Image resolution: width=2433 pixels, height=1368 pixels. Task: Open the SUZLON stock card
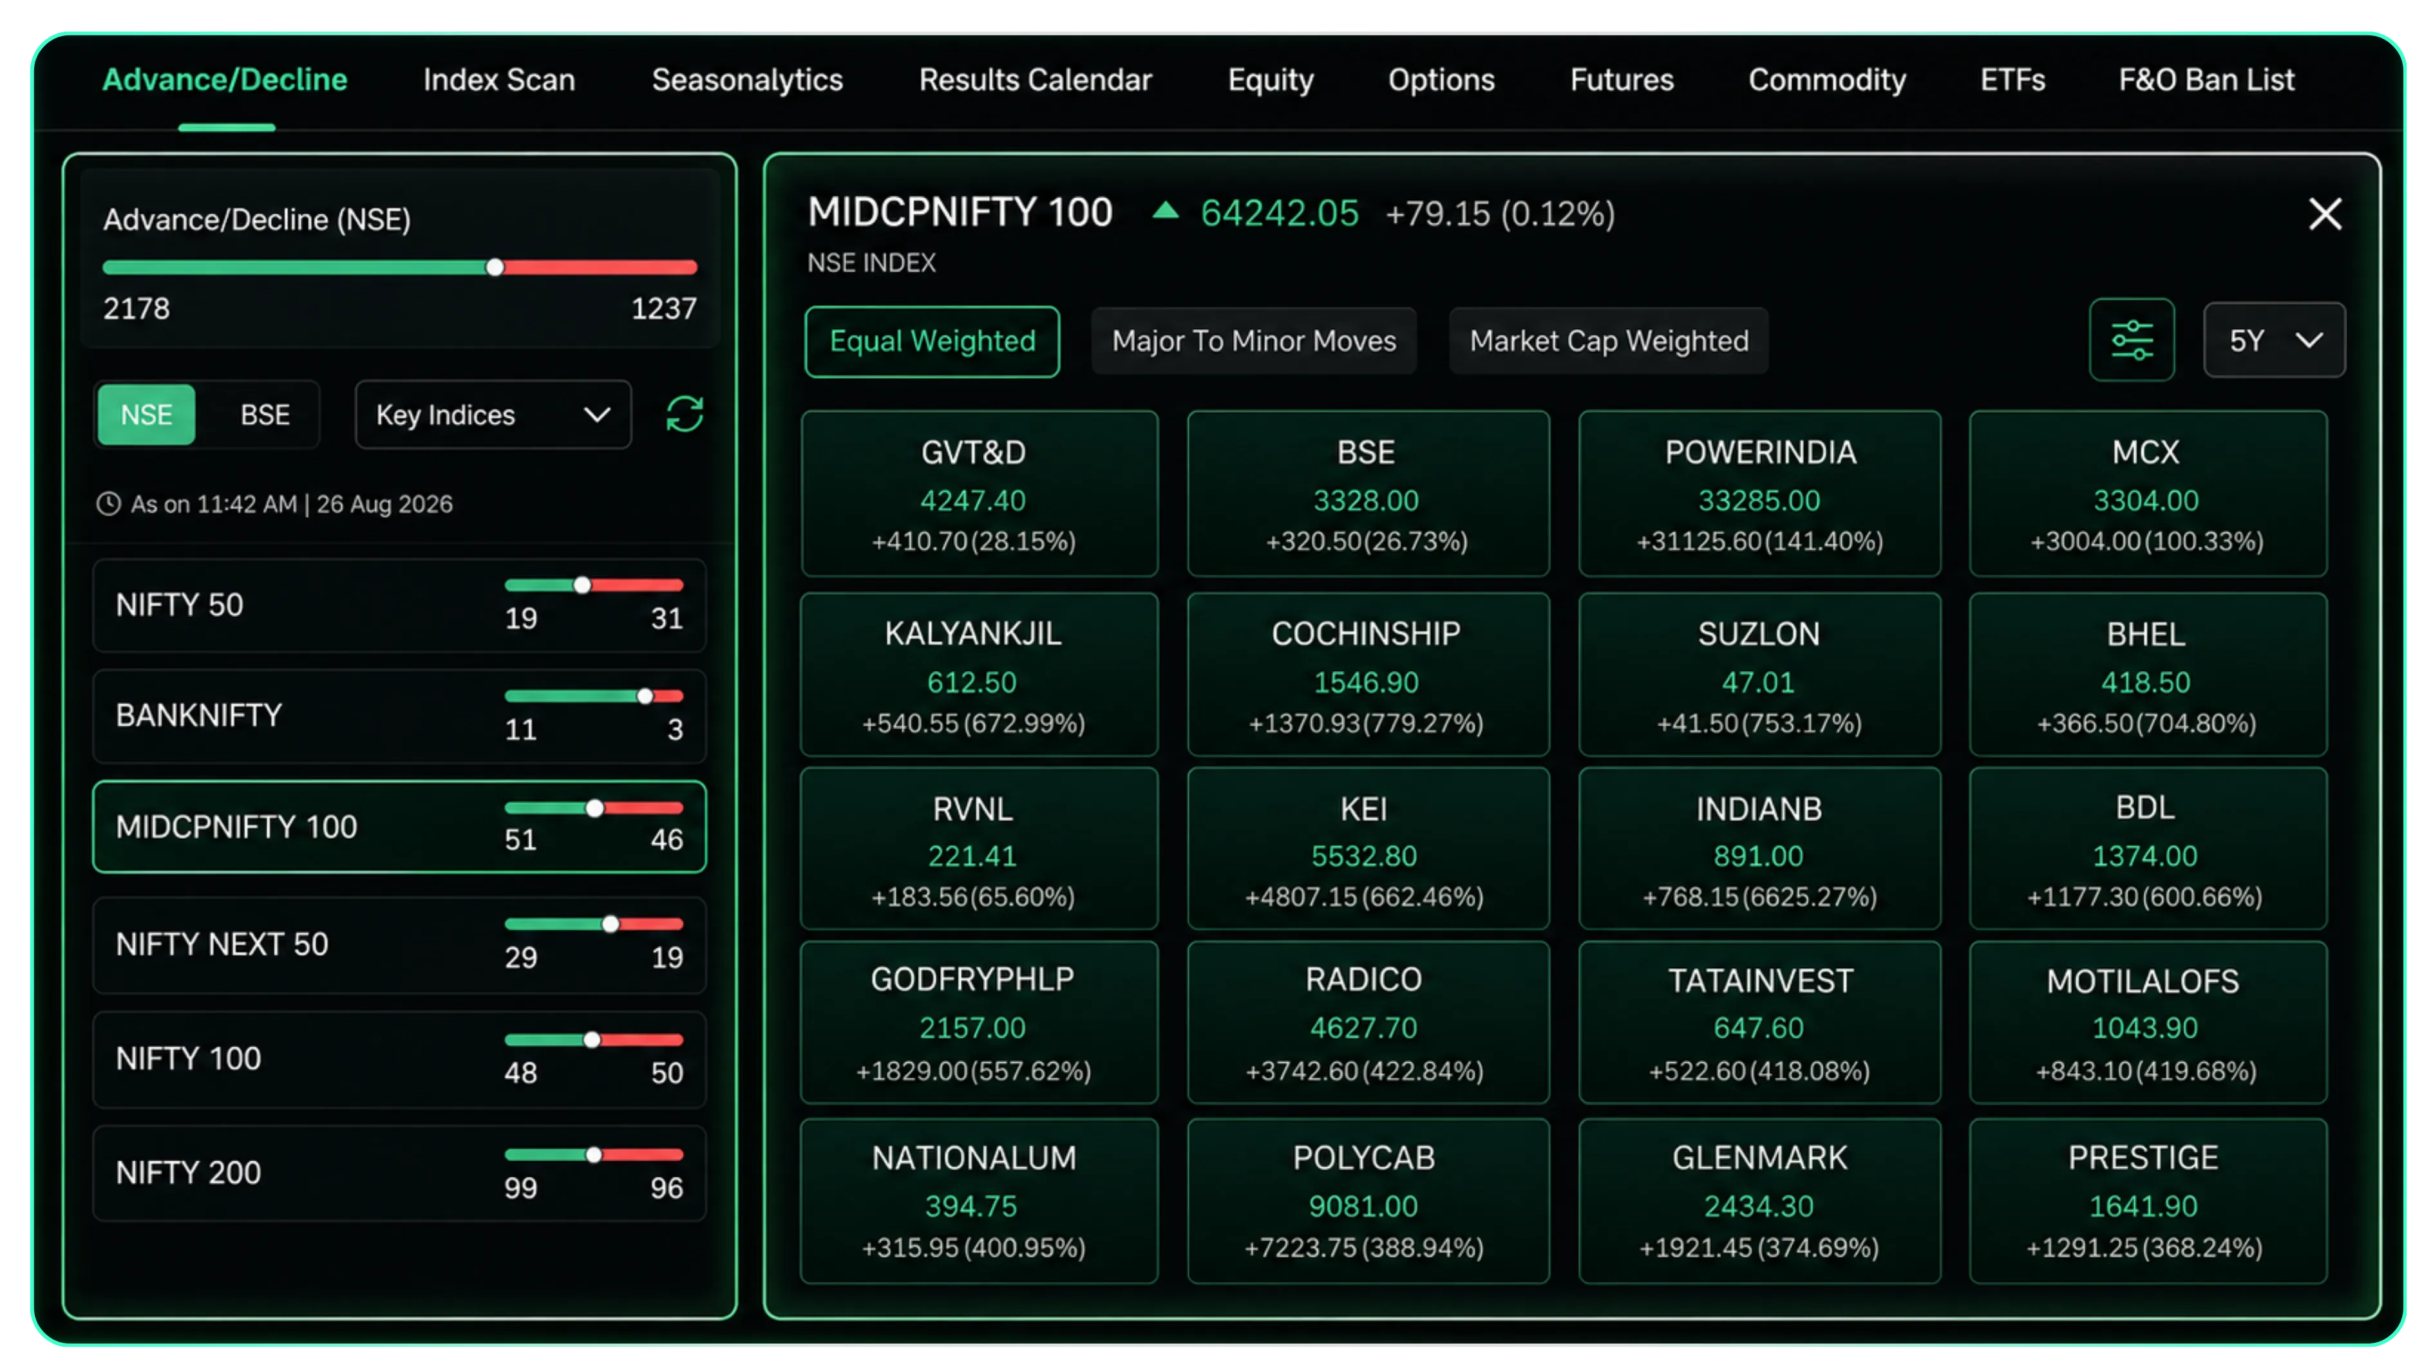click(x=1759, y=674)
